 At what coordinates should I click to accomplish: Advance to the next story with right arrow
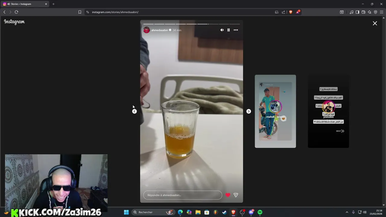pyautogui.click(x=248, y=111)
